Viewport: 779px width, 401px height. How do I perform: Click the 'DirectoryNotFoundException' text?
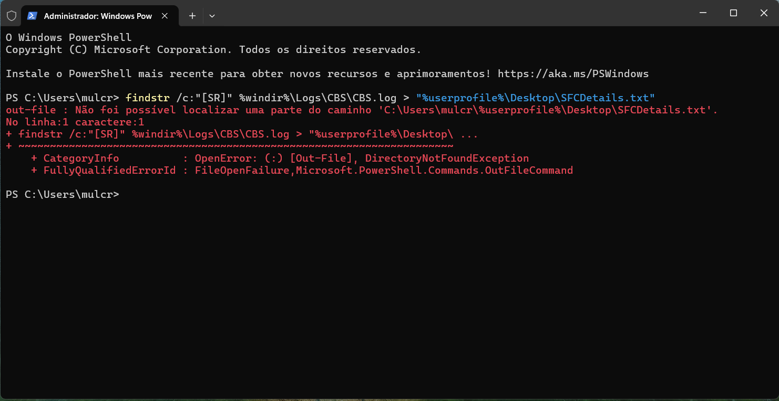tap(447, 159)
